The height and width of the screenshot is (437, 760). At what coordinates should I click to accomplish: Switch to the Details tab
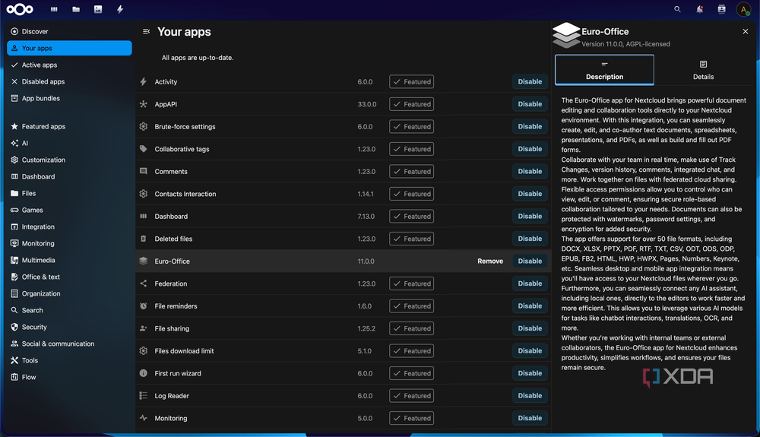point(703,70)
